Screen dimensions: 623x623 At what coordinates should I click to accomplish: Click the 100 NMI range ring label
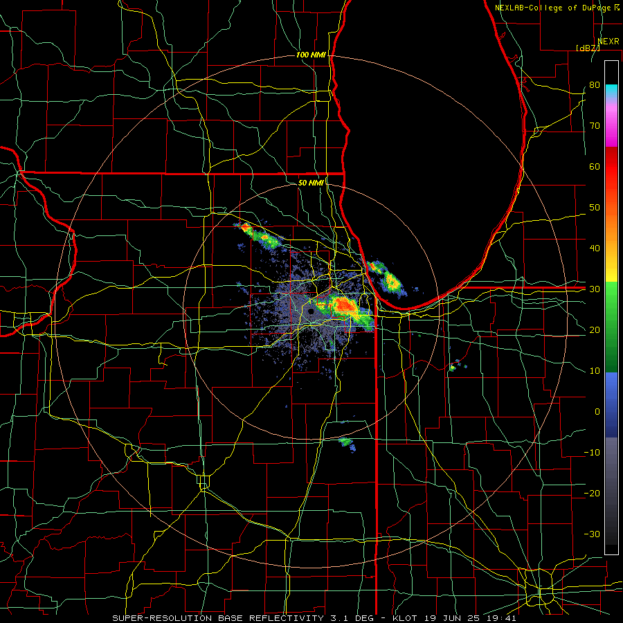(311, 55)
